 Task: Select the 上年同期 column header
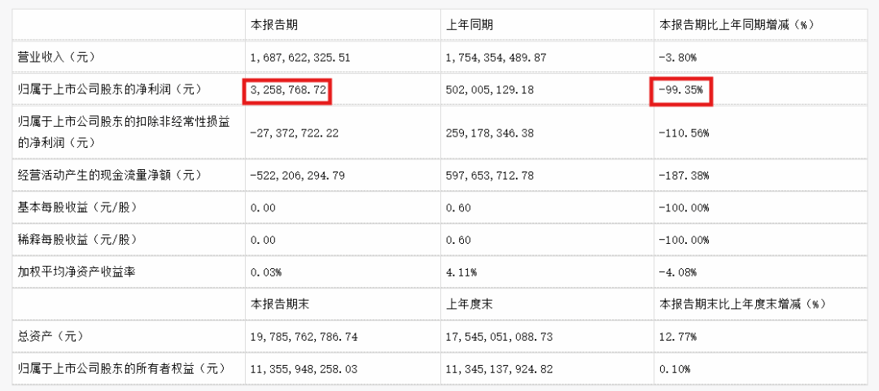click(470, 24)
